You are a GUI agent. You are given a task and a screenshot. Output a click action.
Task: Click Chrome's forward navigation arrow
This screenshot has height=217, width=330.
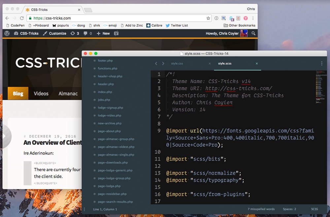click(14, 18)
